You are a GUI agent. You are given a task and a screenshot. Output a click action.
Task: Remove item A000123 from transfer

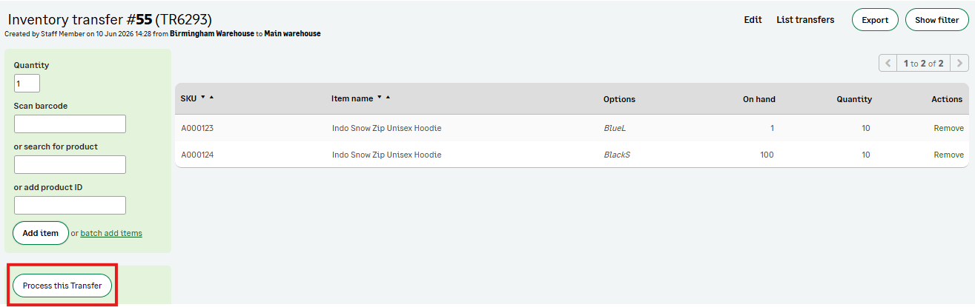tap(949, 128)
